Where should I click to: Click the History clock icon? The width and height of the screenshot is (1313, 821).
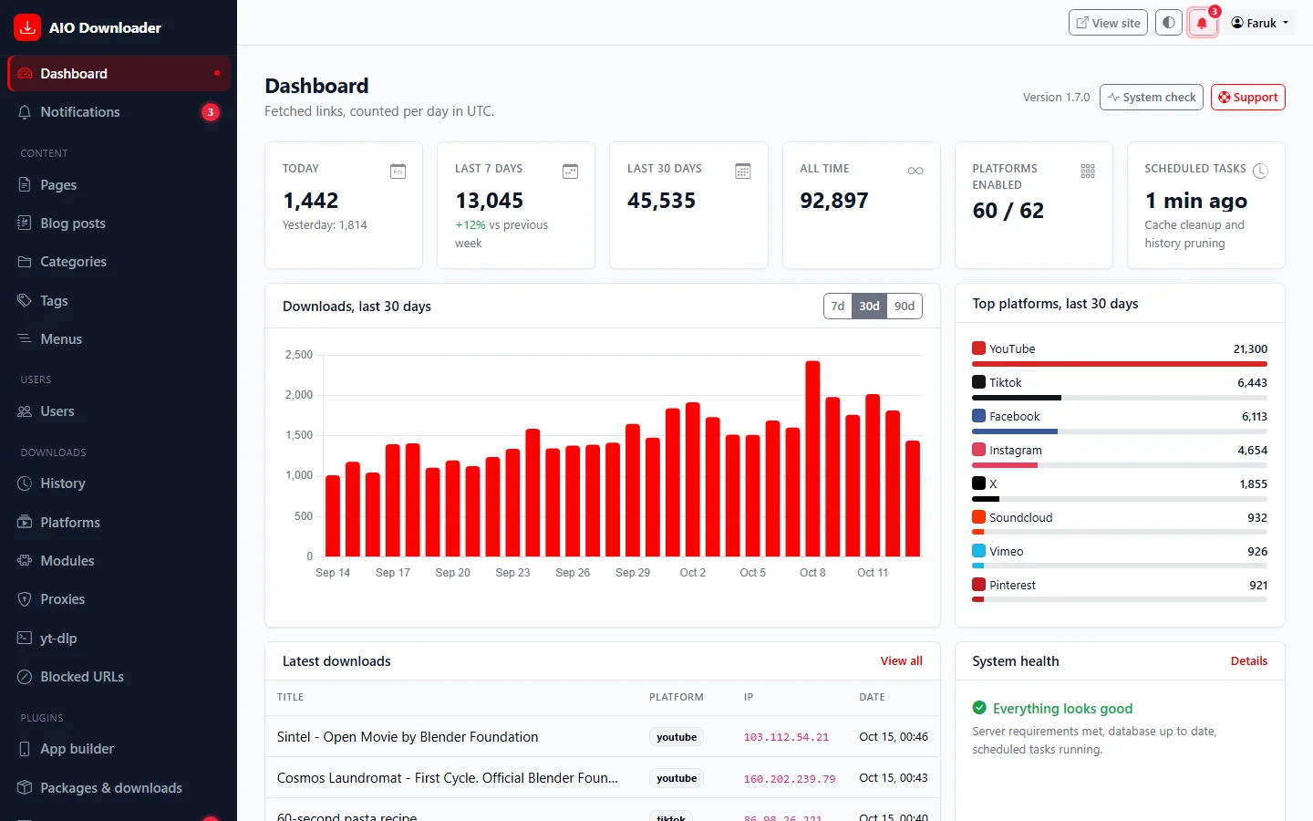[25, 483]
